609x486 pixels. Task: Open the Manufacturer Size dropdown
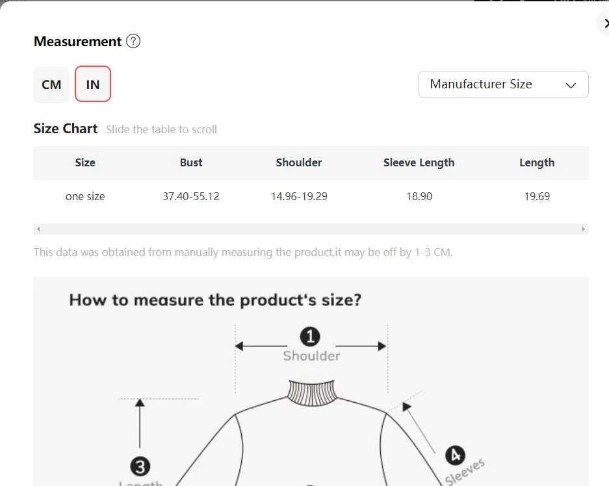pyautogui.click(x=503, y=84)
